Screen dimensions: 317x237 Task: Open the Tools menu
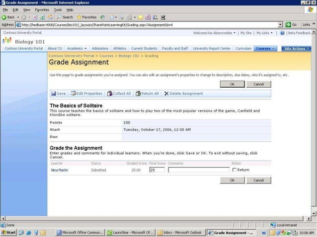pos(58,10)
